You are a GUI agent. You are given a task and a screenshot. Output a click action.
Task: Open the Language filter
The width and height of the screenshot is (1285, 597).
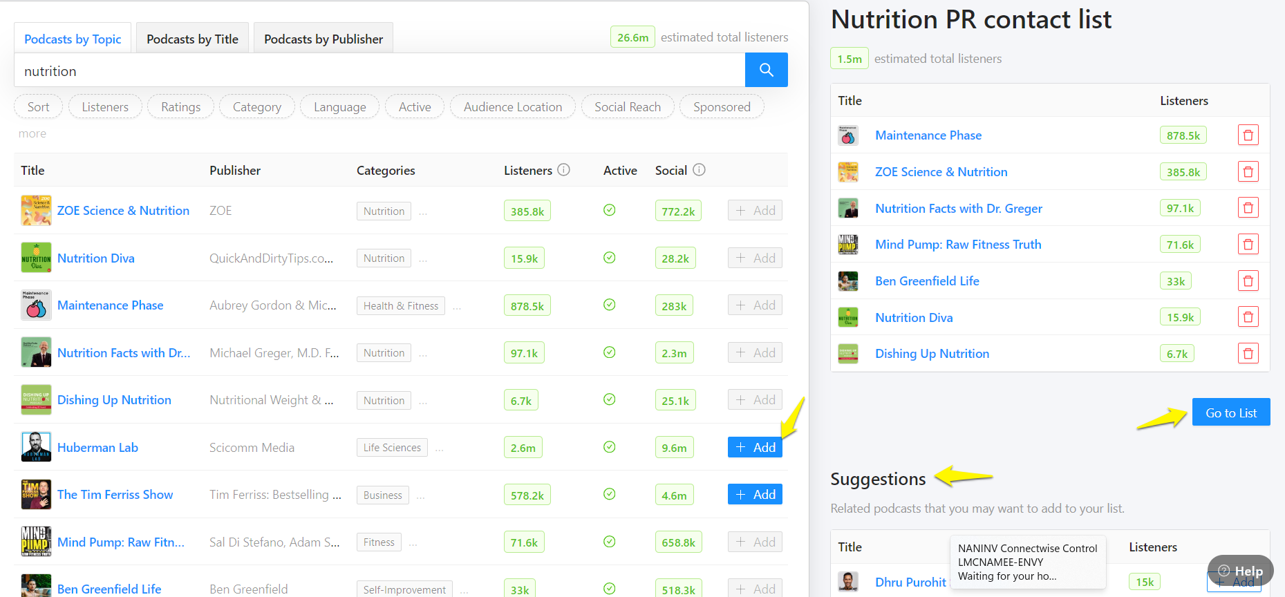pyautogui.click(x=339, y=106)
